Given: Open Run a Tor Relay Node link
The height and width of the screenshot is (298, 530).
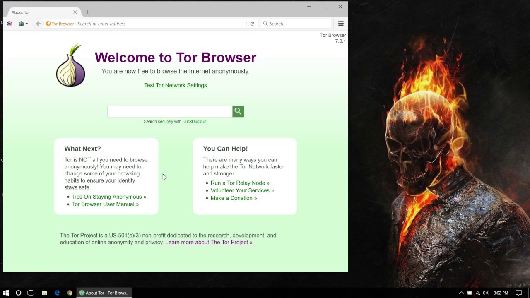Looking at the screenshot, I should pos(240,183).
